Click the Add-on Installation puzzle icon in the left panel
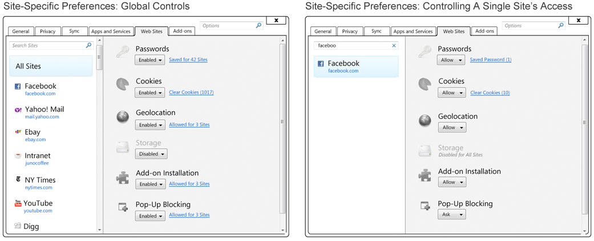594x241 pixels. click(x=122, y=177)
